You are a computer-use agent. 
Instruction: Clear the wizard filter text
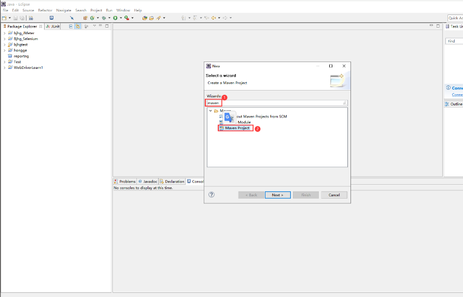tap(345, 103)
